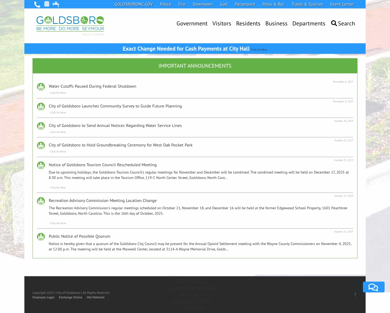Screen dimensions: 390x313
Task: Open the Employee Login link
Action: pyautogui.click(x=43, y=297)
